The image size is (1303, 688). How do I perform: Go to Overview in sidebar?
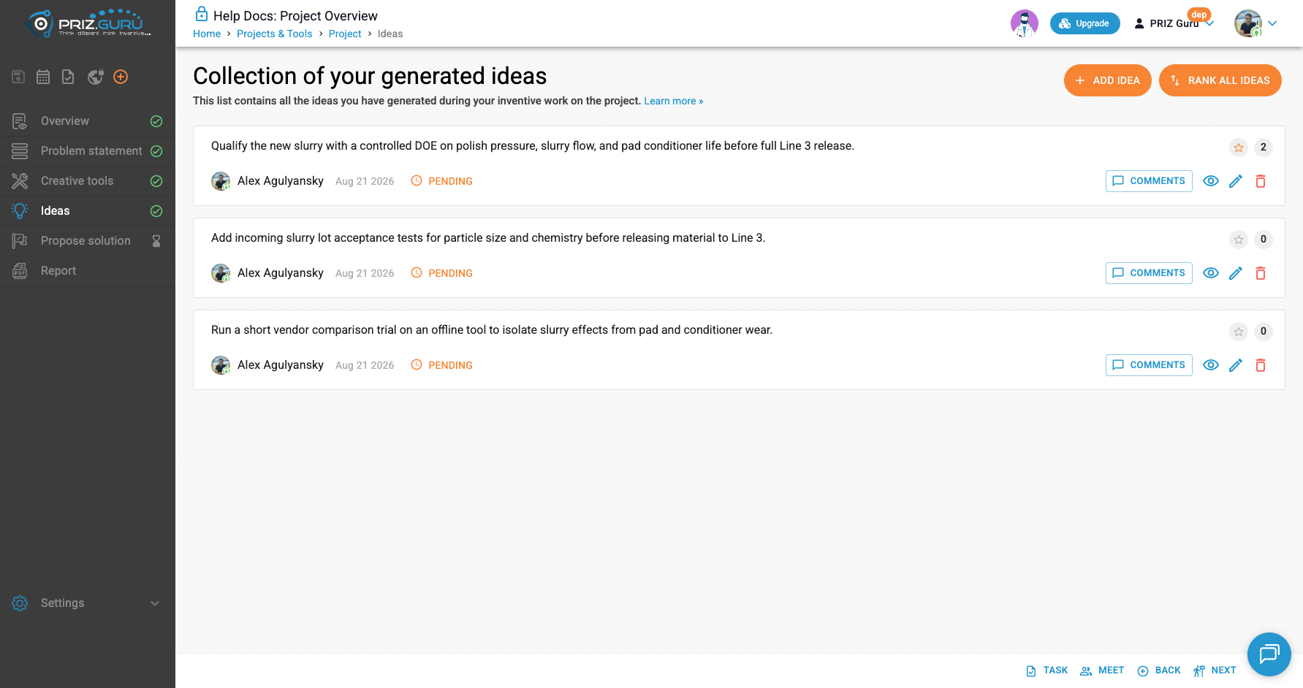coord(88,121)
